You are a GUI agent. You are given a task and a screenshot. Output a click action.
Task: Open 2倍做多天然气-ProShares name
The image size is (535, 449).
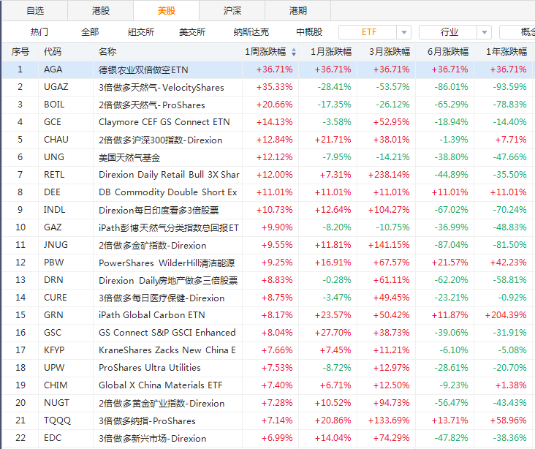[152, 105]
